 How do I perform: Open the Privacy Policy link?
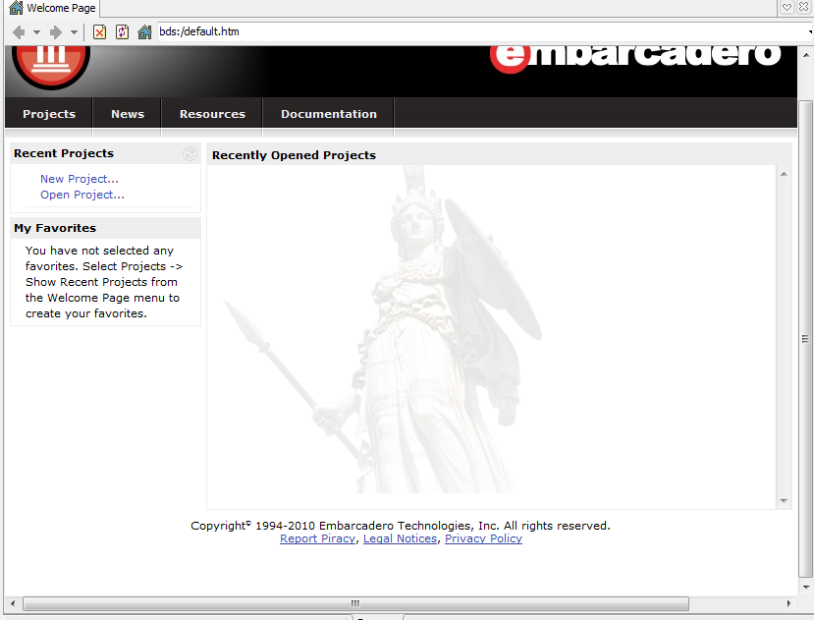(483, 538)
